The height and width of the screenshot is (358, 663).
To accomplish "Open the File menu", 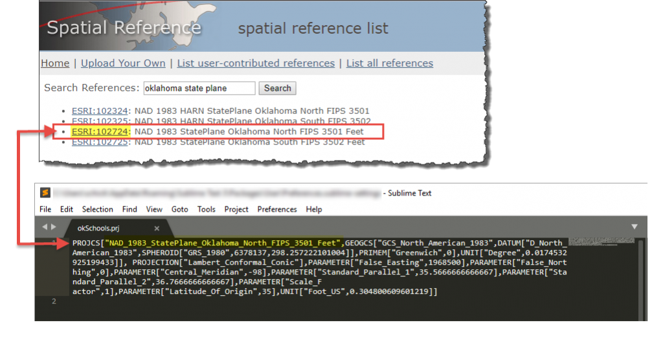I will [x=45, y=209].
